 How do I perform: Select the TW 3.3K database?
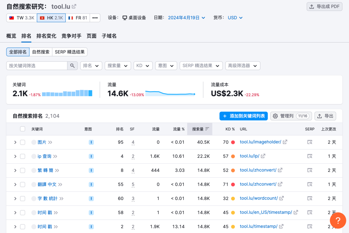pyautogui.click(x=21, y=18)
